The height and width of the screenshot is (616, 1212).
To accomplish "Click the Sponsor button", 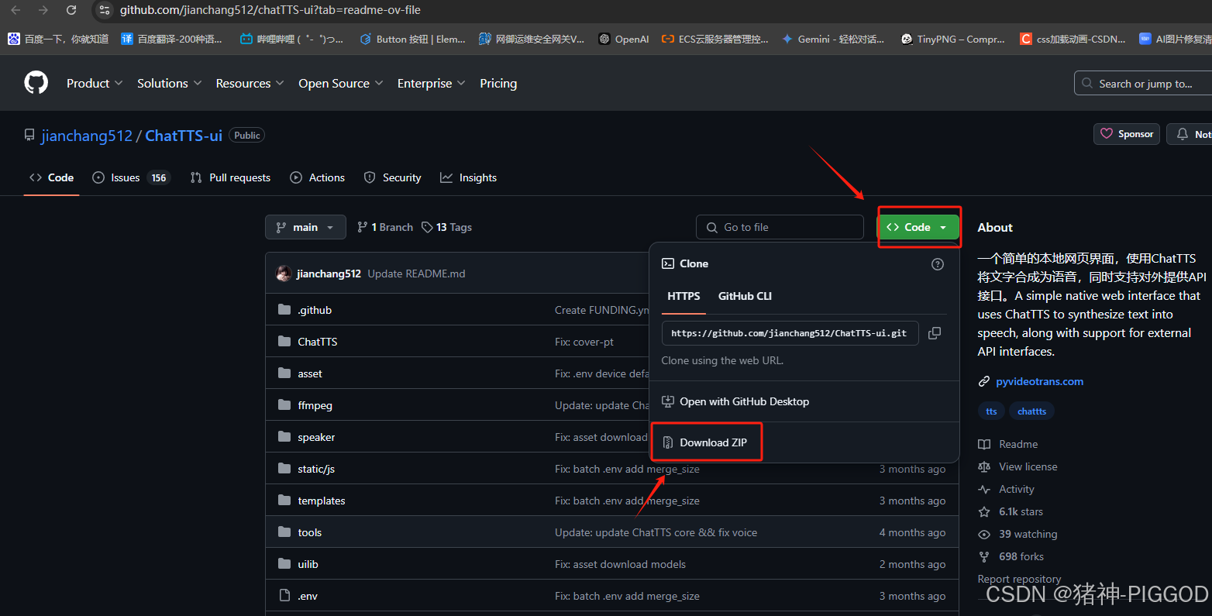I will tap(1127, 134).
